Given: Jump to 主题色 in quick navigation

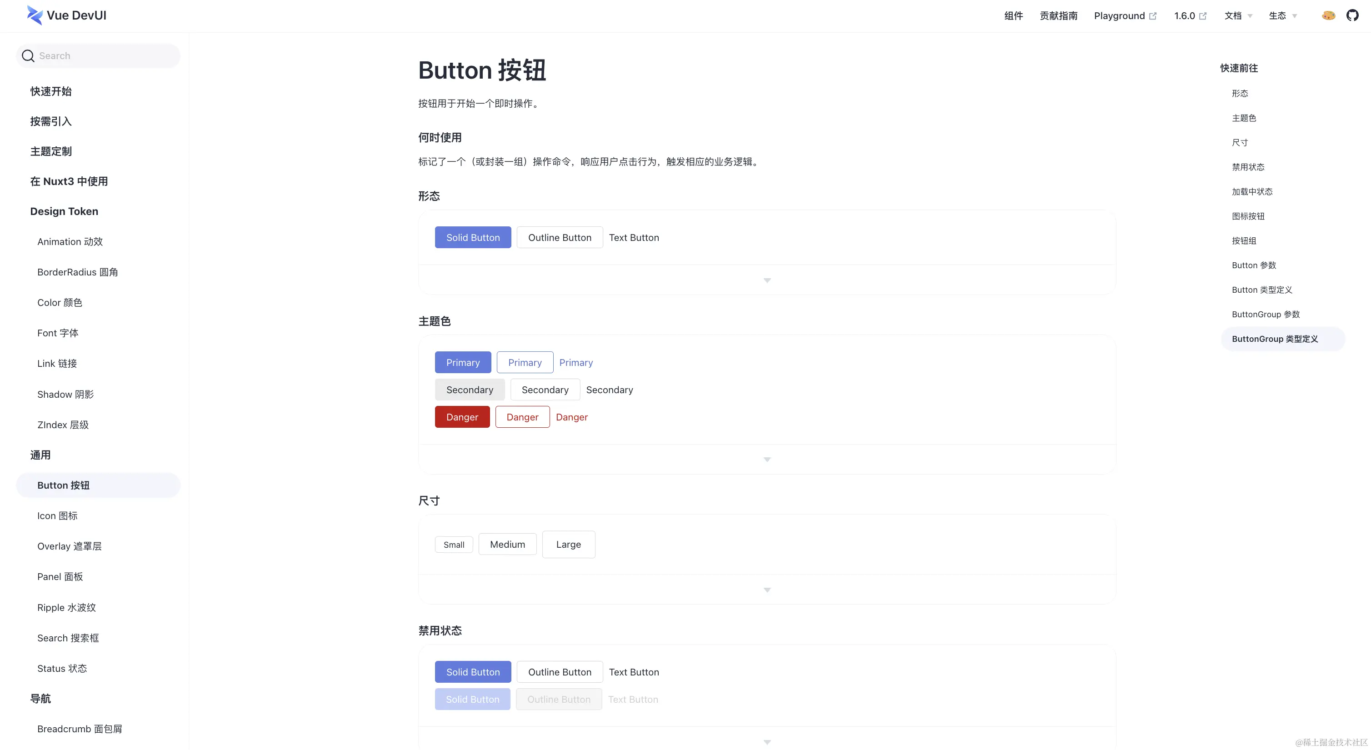Looking at the screenshot, I should (x=1244, y=118).
